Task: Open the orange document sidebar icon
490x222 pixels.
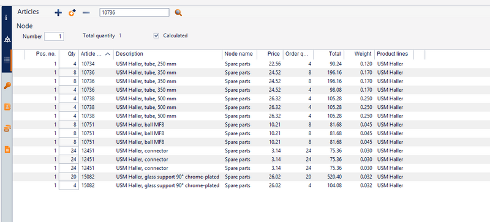Action: (x=7, y=149)
